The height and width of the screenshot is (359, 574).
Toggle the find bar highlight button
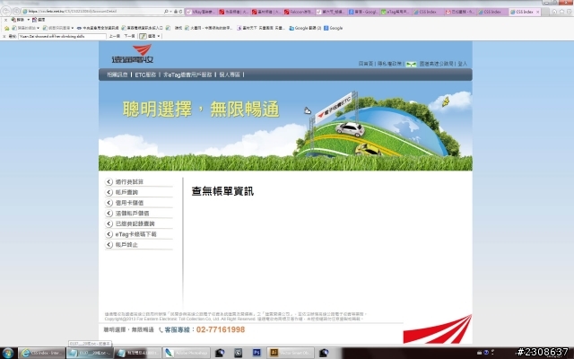point(143,36)
